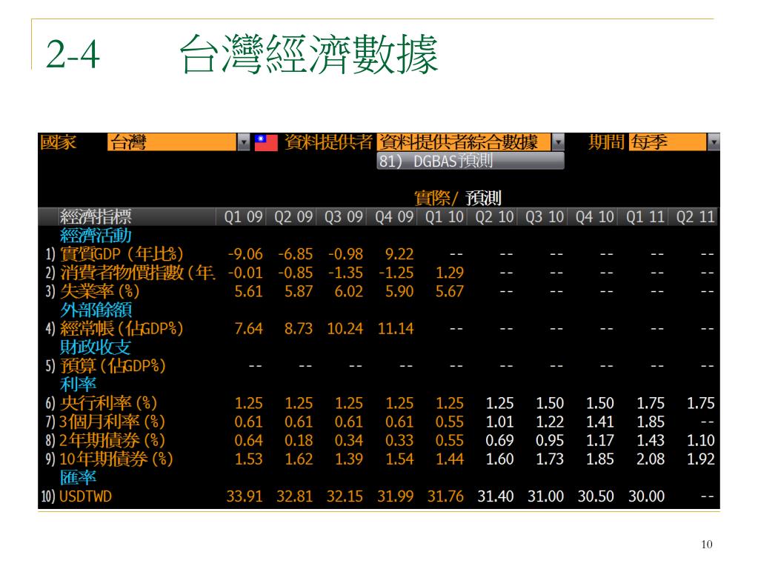Open row 7) 3個月利率 (%)
The image size is (758, 569).
tap(105, 422)
